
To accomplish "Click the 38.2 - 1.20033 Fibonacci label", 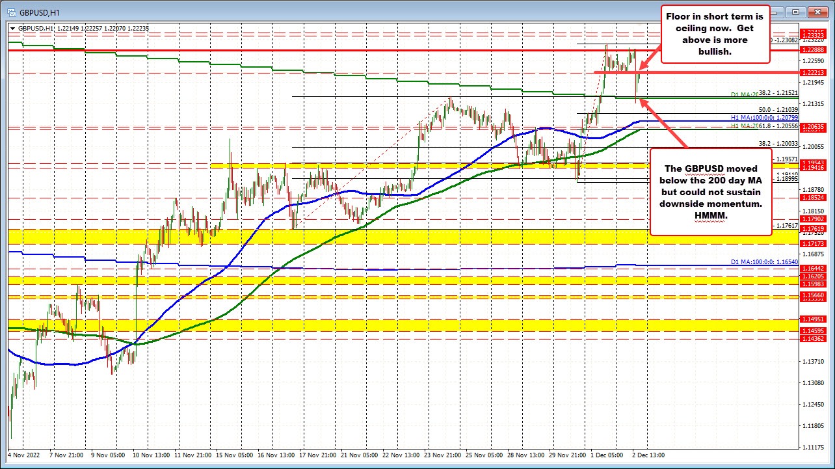I will 777,143.
